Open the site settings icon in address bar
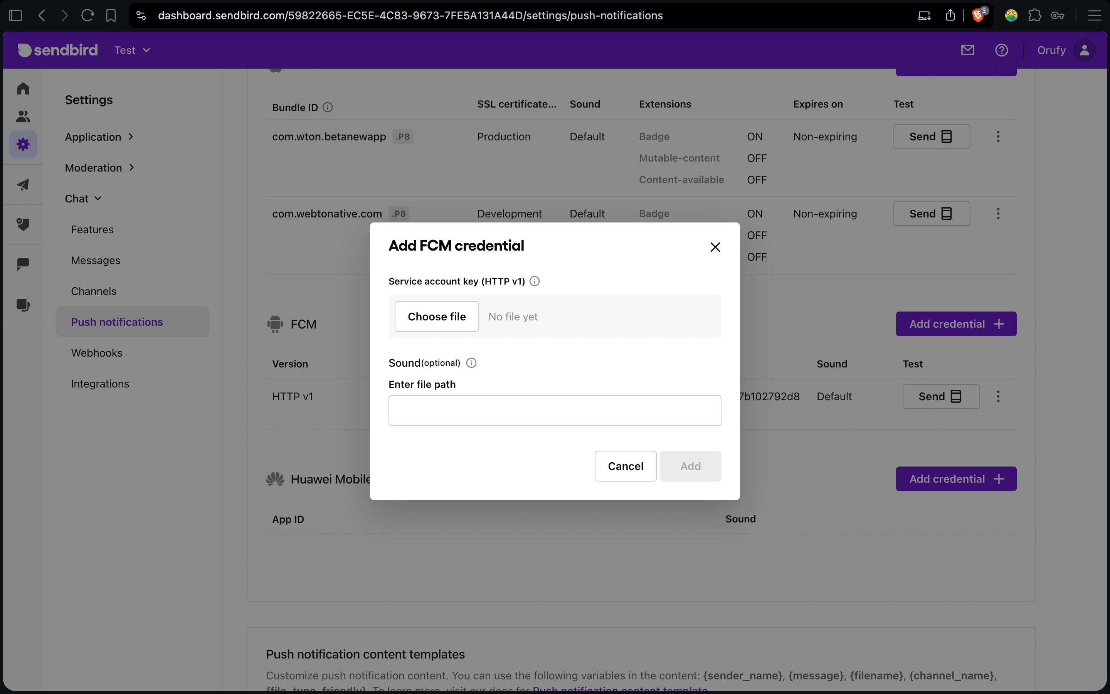Image resolution: width=1110 pixels, height=694 pixels. point(141,15)
